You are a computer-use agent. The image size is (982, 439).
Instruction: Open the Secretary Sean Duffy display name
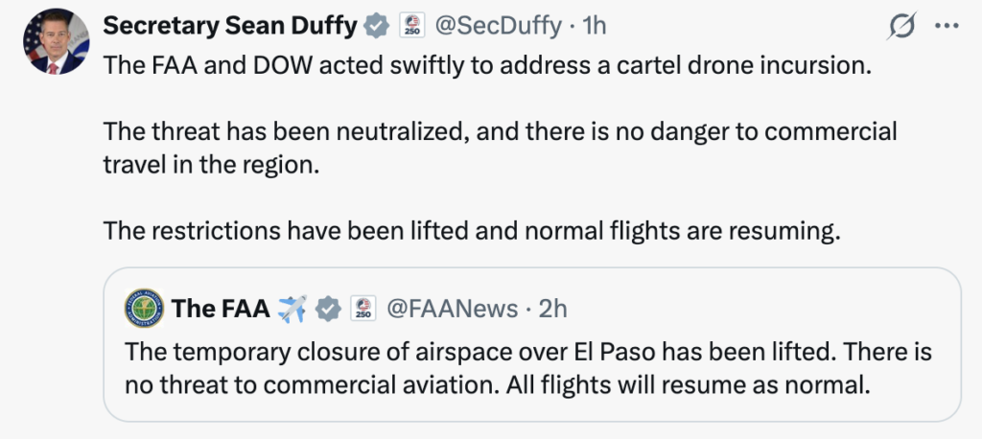coord(230,26)
